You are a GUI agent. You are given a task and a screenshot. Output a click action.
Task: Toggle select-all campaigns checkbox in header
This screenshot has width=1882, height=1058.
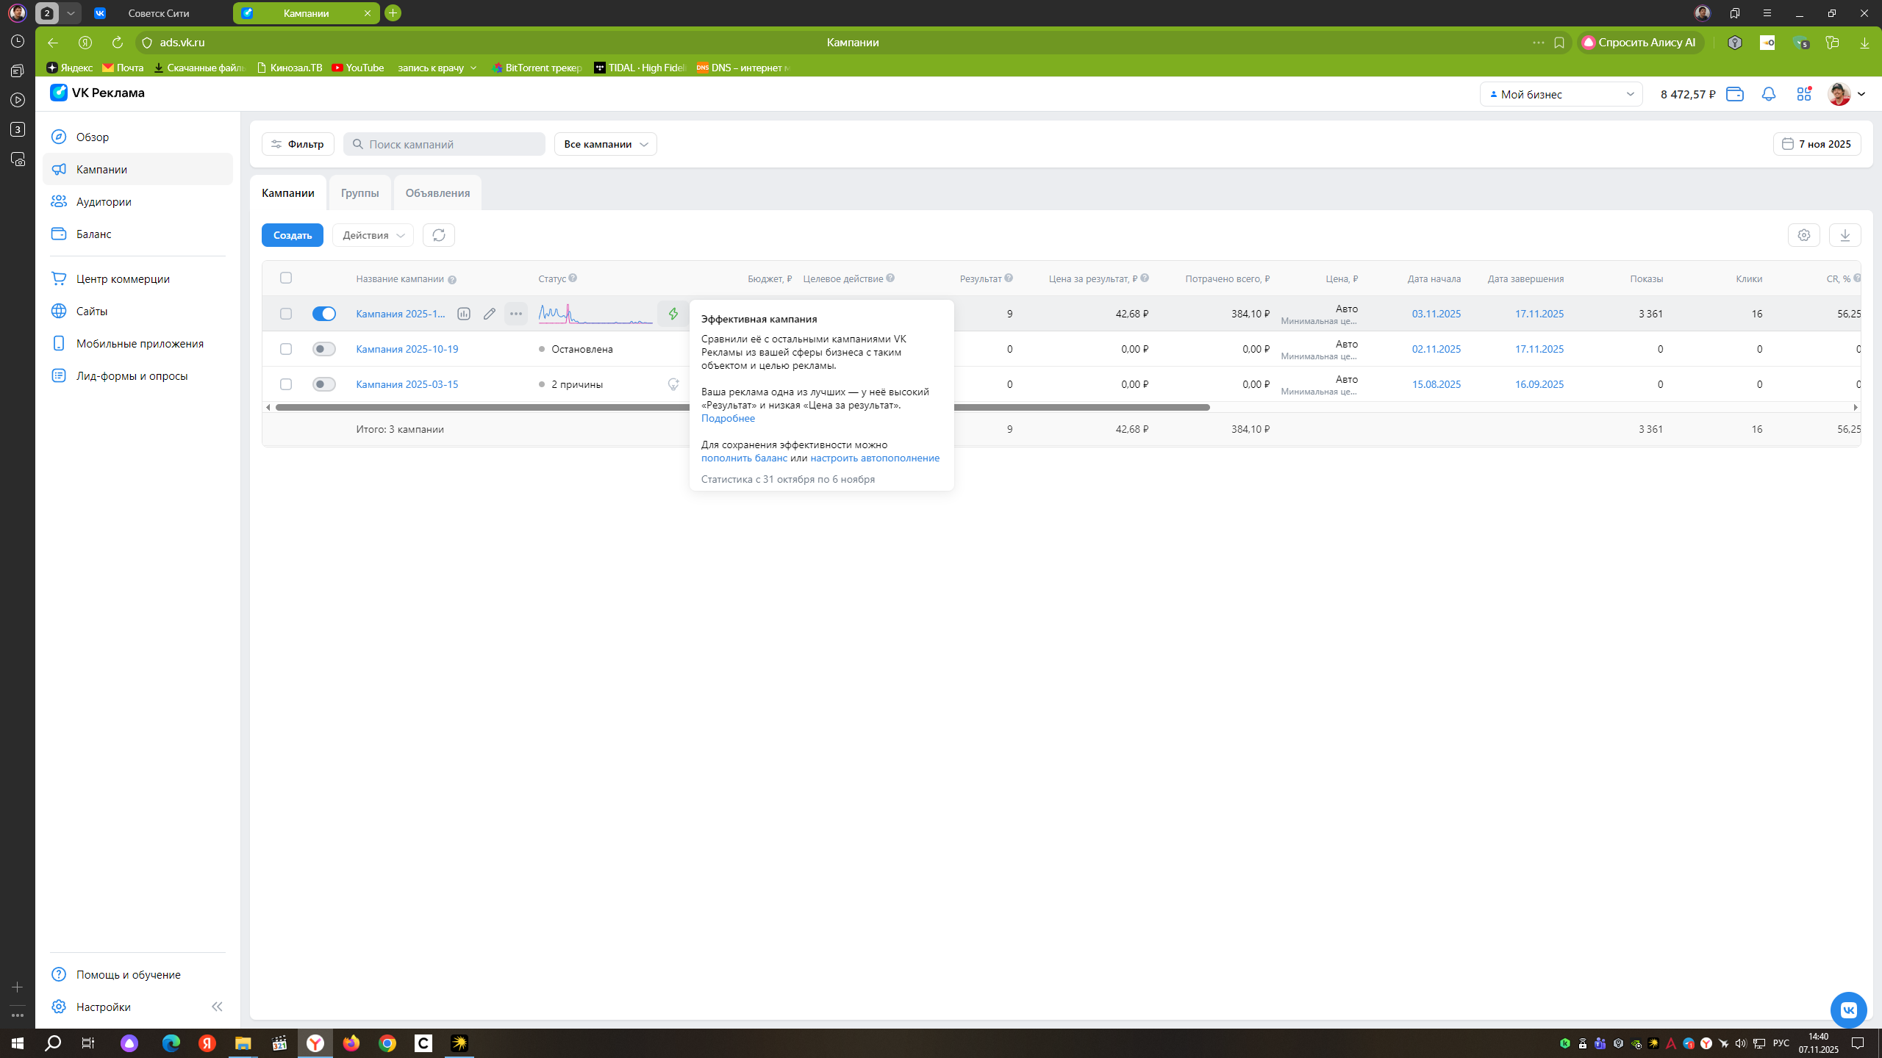[x=286, y=278]
